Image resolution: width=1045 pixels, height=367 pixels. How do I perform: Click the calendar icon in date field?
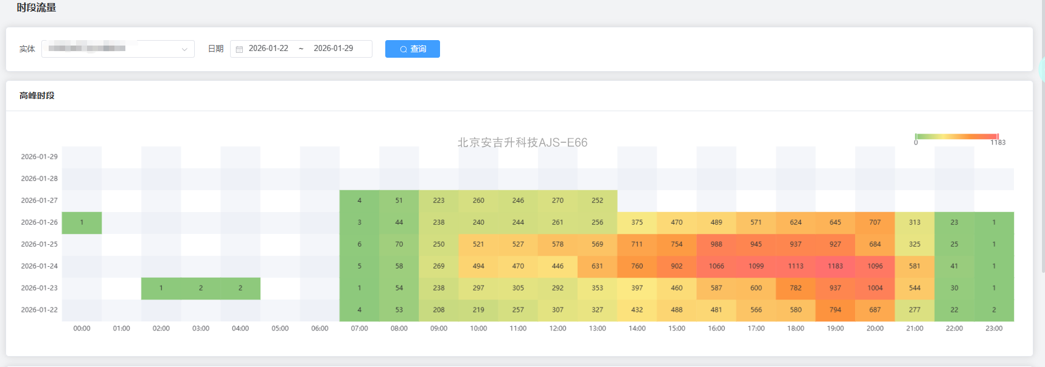point(239,49)
